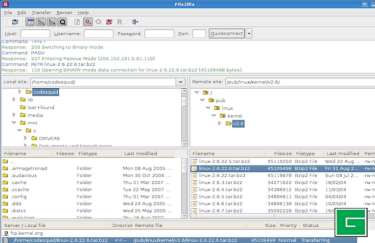Open the Transfer menu

coord(41,12)
